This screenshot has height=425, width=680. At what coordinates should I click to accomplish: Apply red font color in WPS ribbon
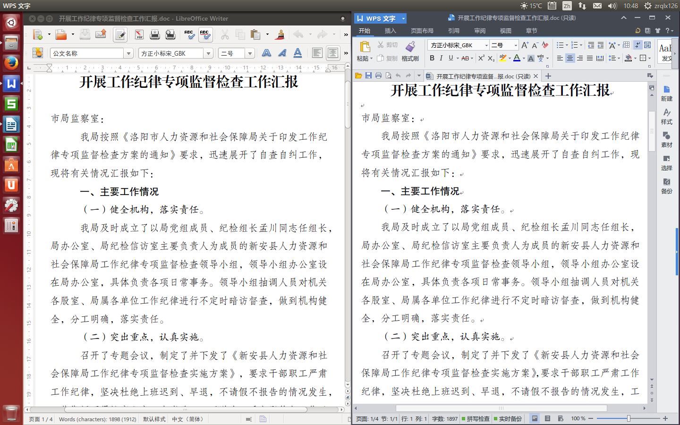pos(517,58)
